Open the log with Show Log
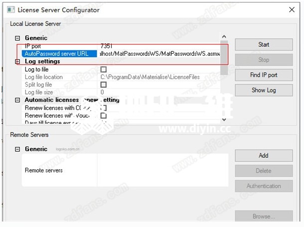This screenshot has width=304, height=227. click(x=264, y=90)
